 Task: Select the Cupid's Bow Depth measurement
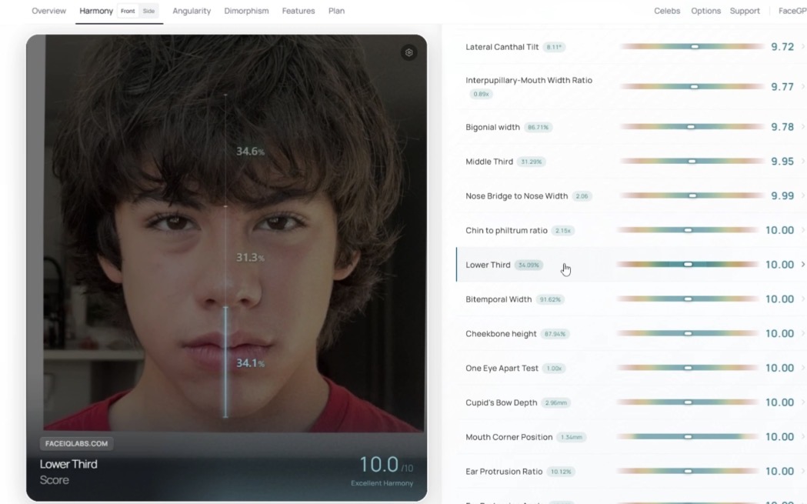coord(500,402)
